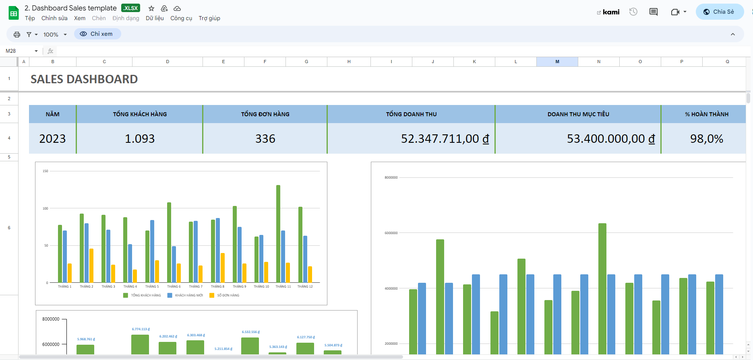Image resolution: width=753 pixels, height=360 pixels.
Task: Click the 6.774.113 đ data label
Action: pos(141,329)
